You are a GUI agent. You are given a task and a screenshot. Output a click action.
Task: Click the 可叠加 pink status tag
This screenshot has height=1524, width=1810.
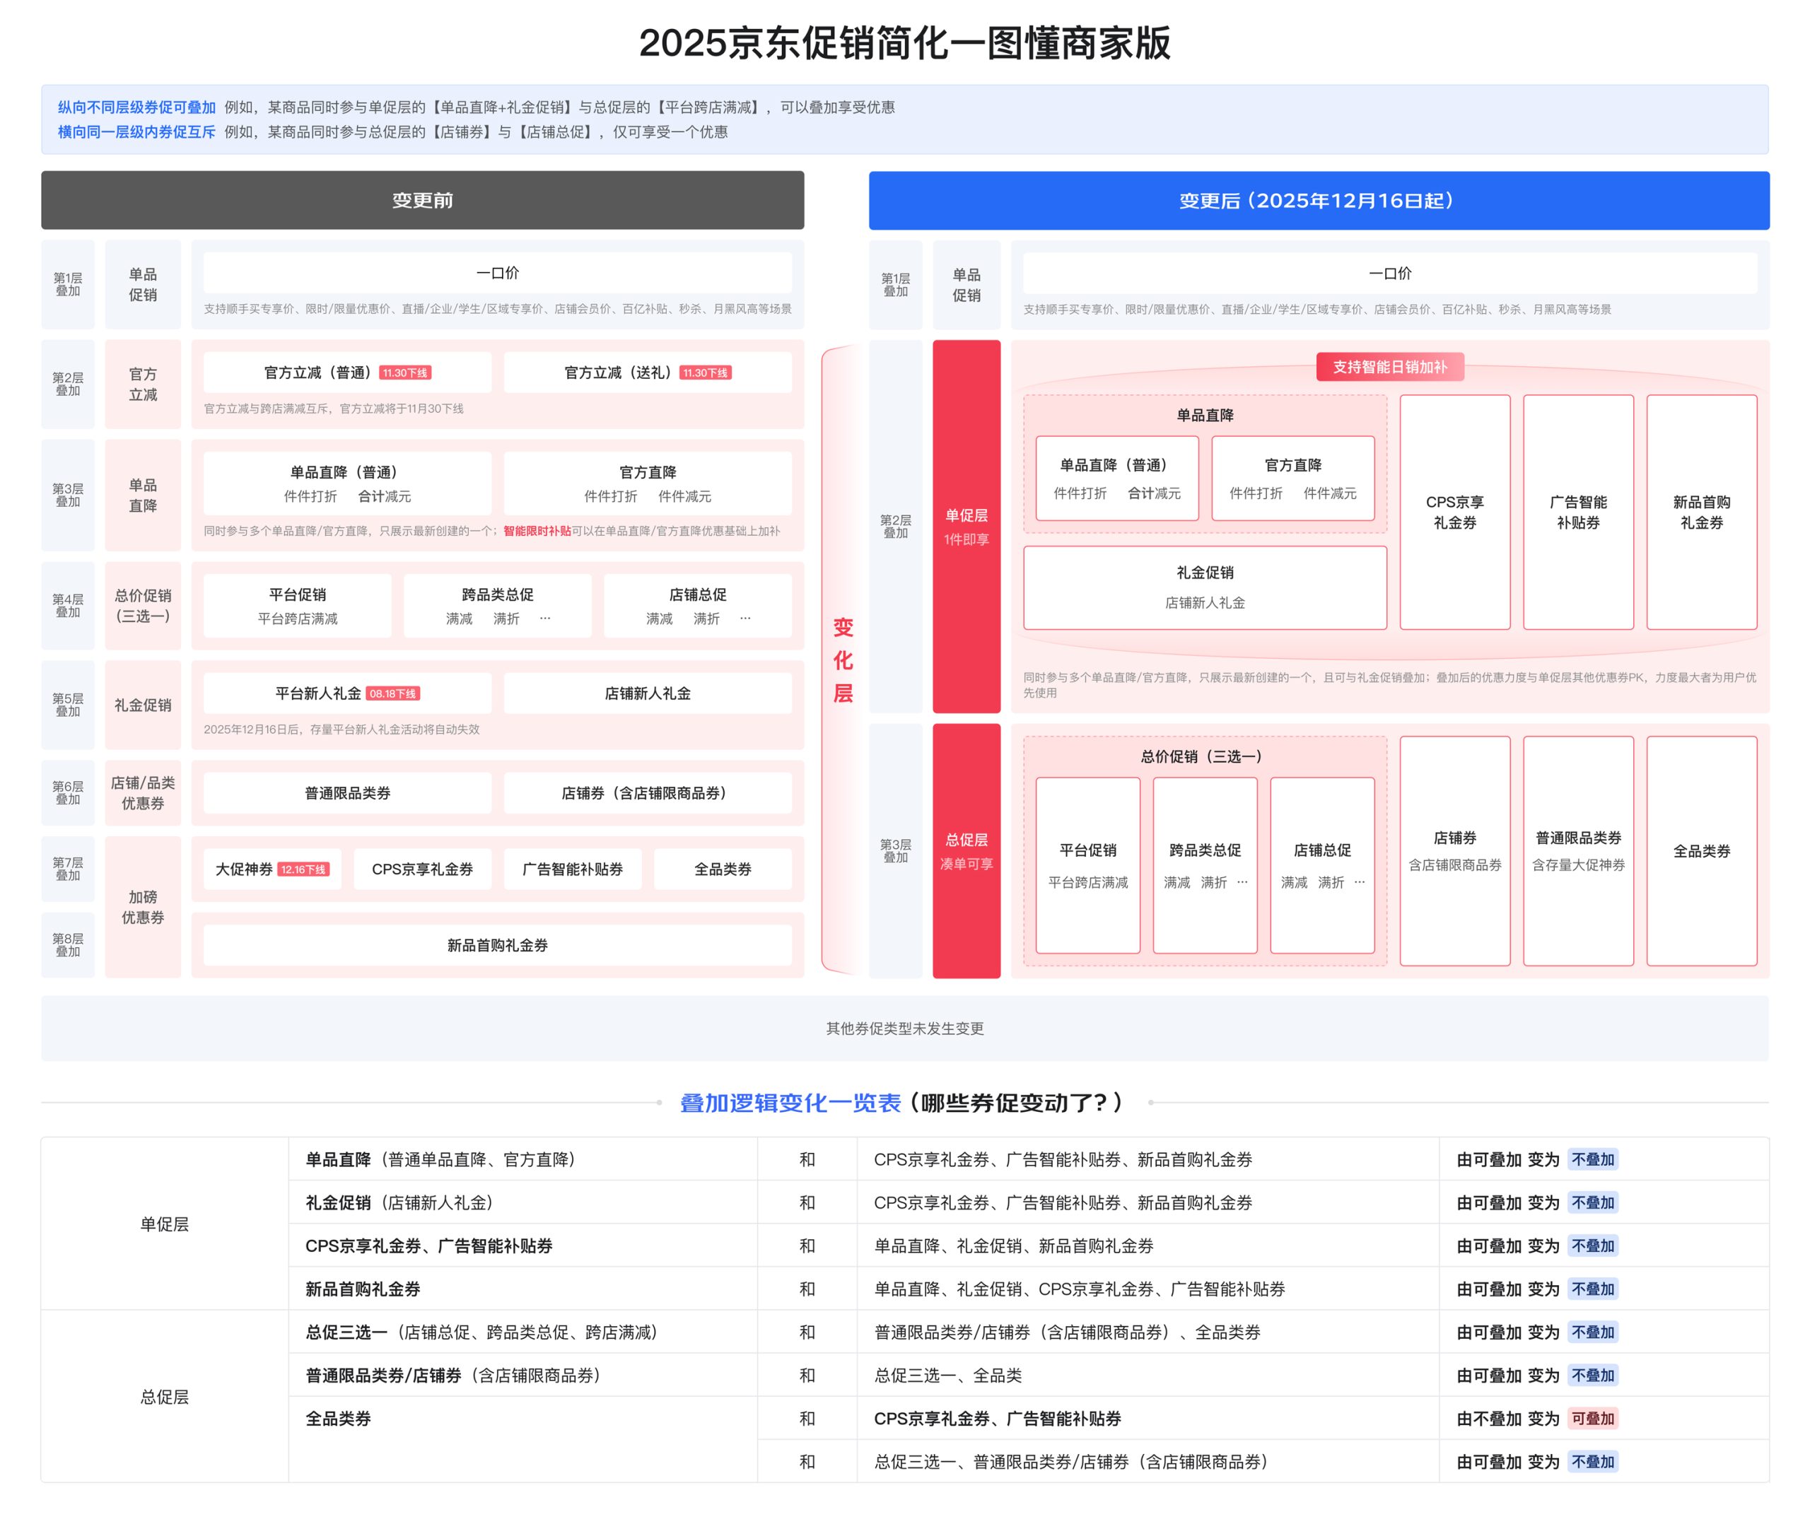click(x=1592, y=1419)
